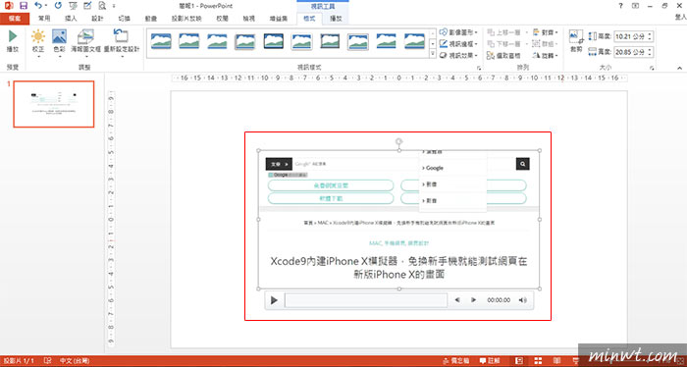The image size is (687, 367).
Task: Decrease Width value with stepper down arrow
Action: pos(650,55)
